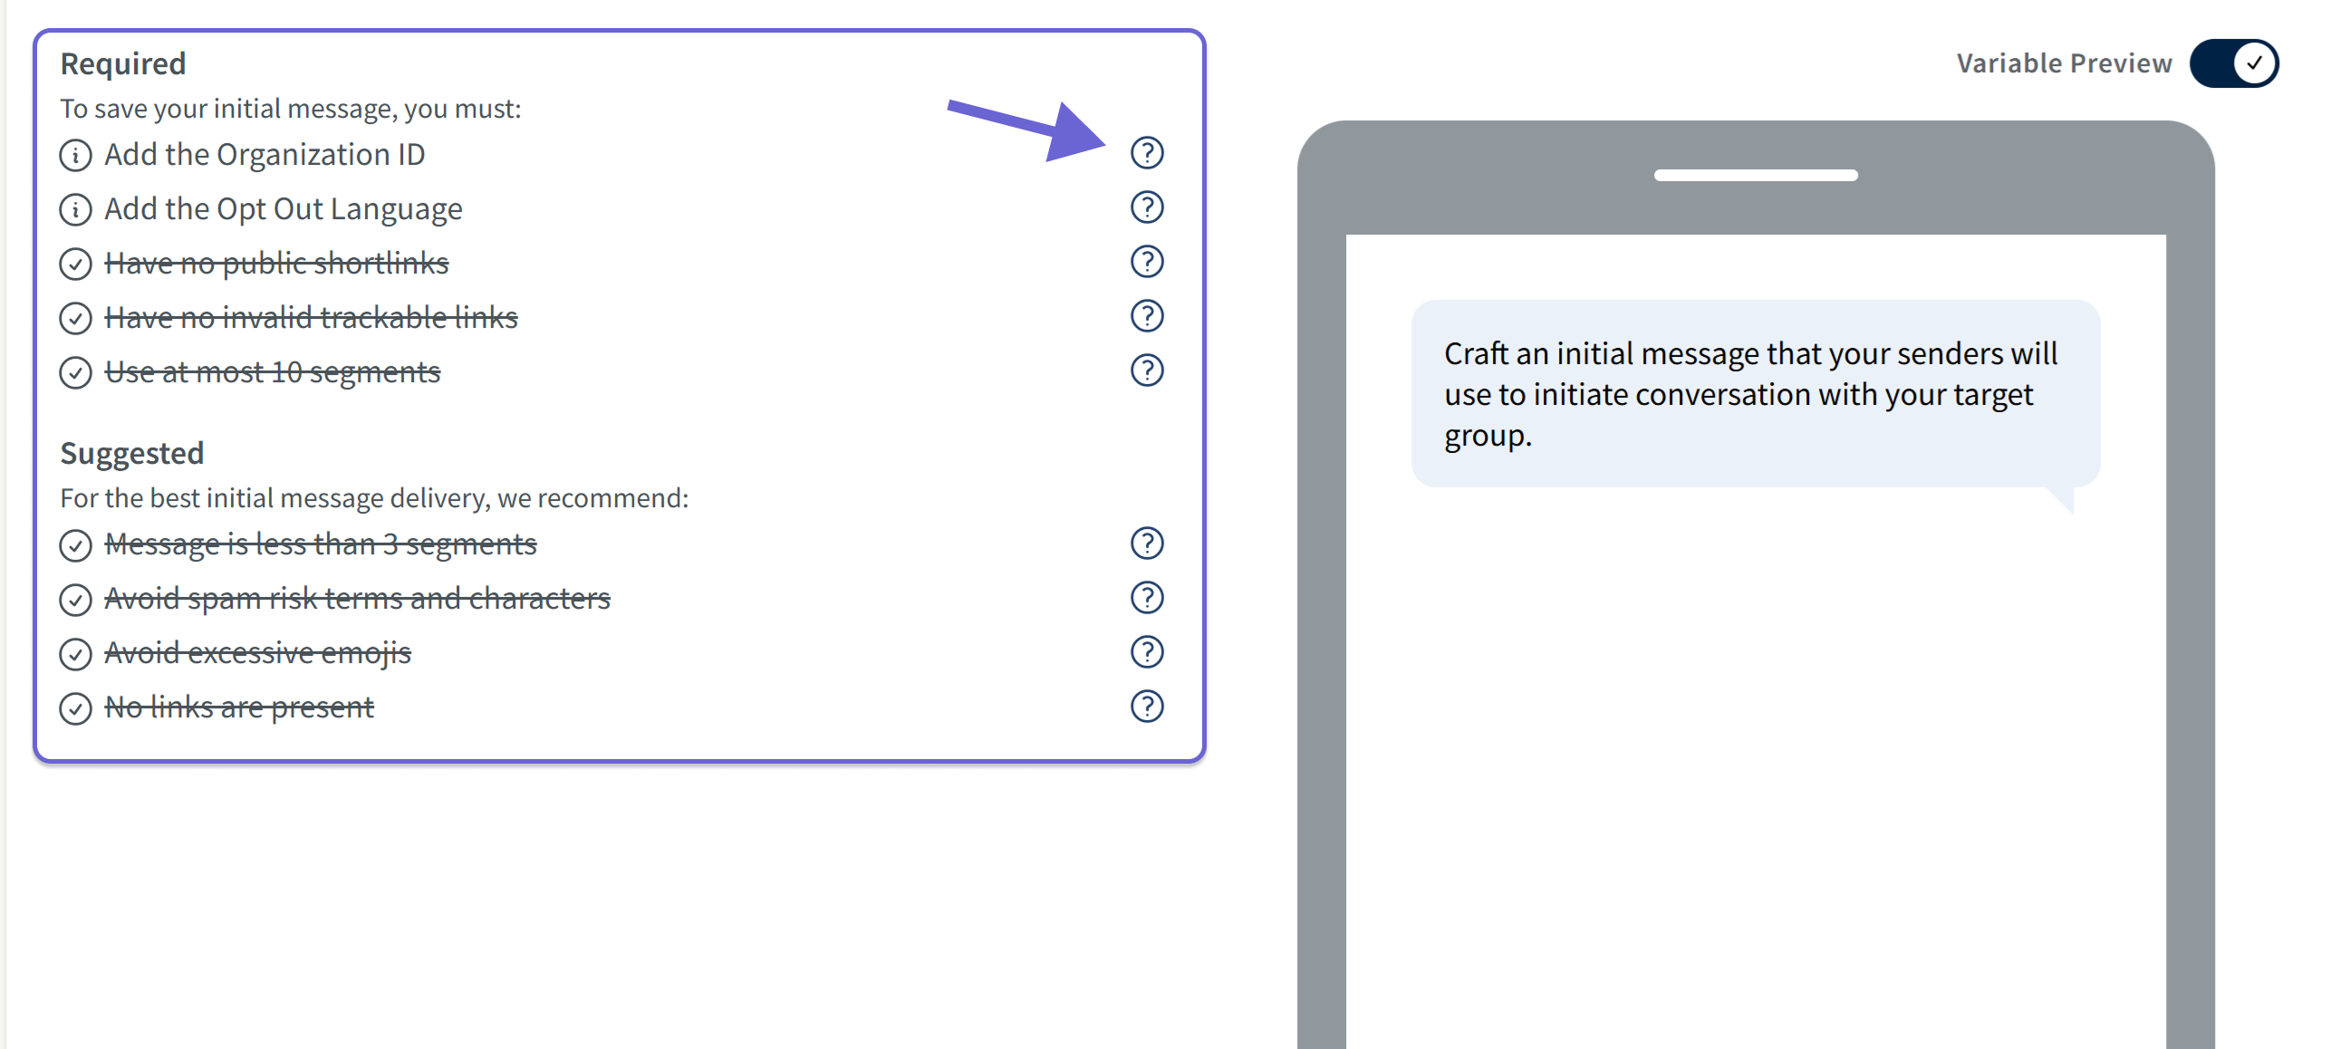2350x1049 pixels.
Task: Click checkmark next to "Use at most 10 segments"
Action: [x=75, y=373]
